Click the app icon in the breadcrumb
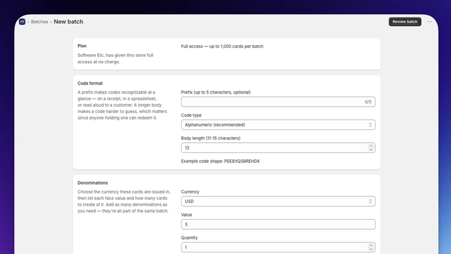Viewport: 451px width, 254px height. 22,21
